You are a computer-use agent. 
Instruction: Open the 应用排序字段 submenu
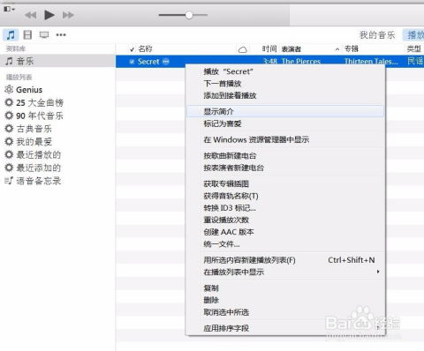(x=285, y=328)
